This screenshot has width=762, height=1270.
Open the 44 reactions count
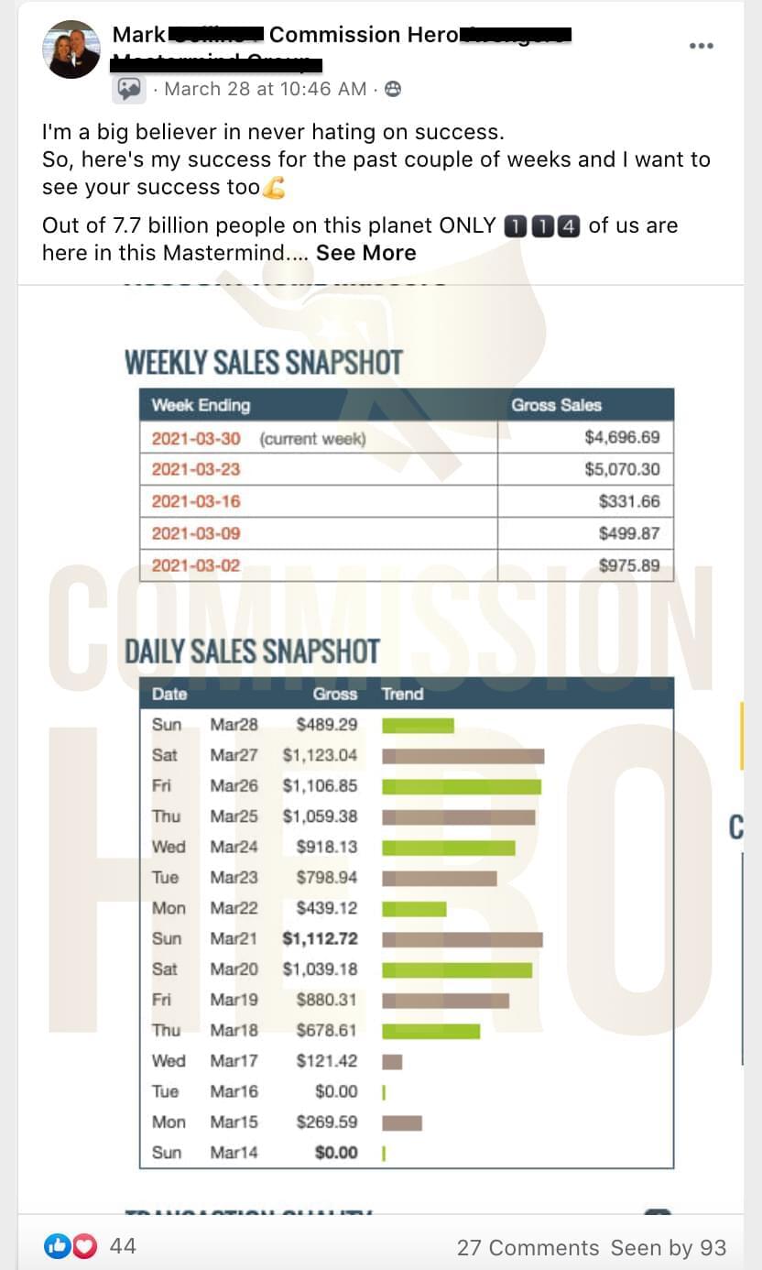123,1245
